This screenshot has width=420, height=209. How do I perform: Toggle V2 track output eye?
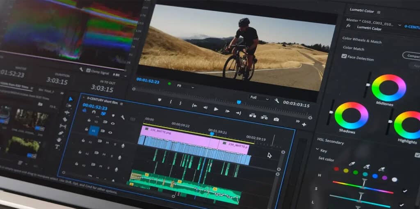click(x=113, y=124)
